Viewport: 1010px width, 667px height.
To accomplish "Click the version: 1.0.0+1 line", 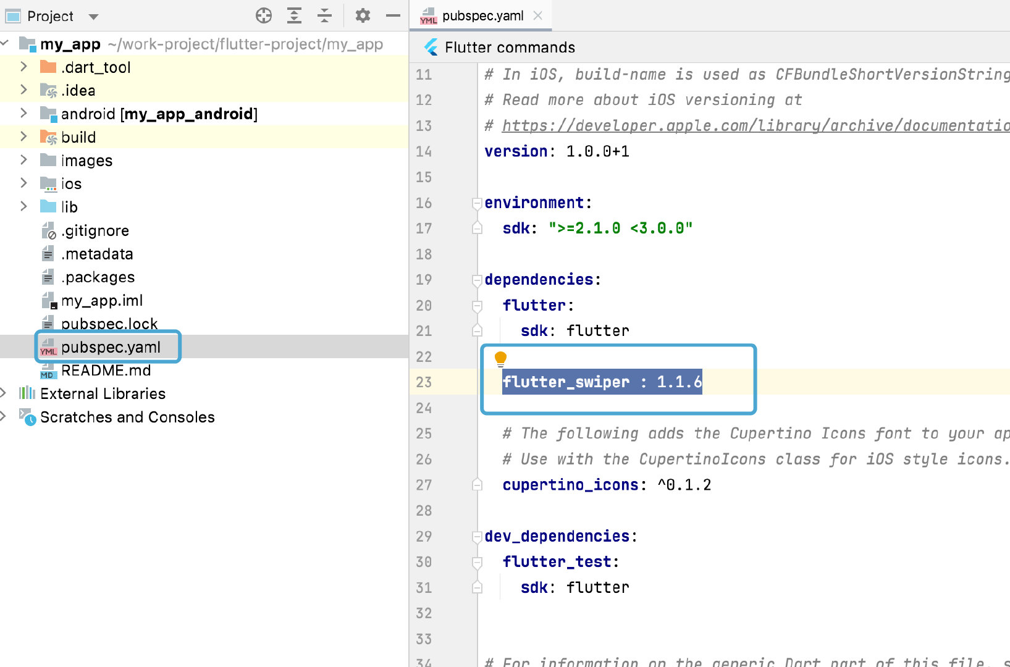I will point(557,151).
